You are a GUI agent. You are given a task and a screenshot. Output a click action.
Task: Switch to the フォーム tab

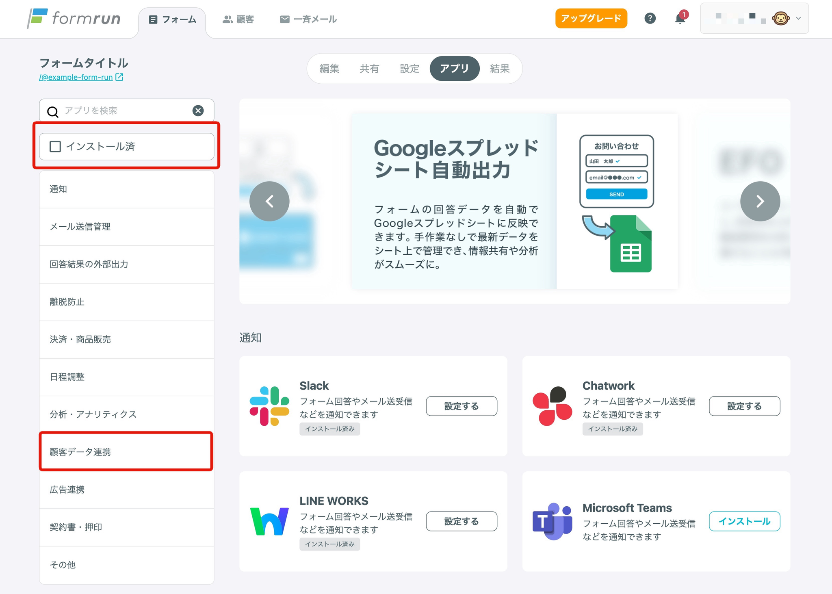pyautogui.click(x=172, y=20)
